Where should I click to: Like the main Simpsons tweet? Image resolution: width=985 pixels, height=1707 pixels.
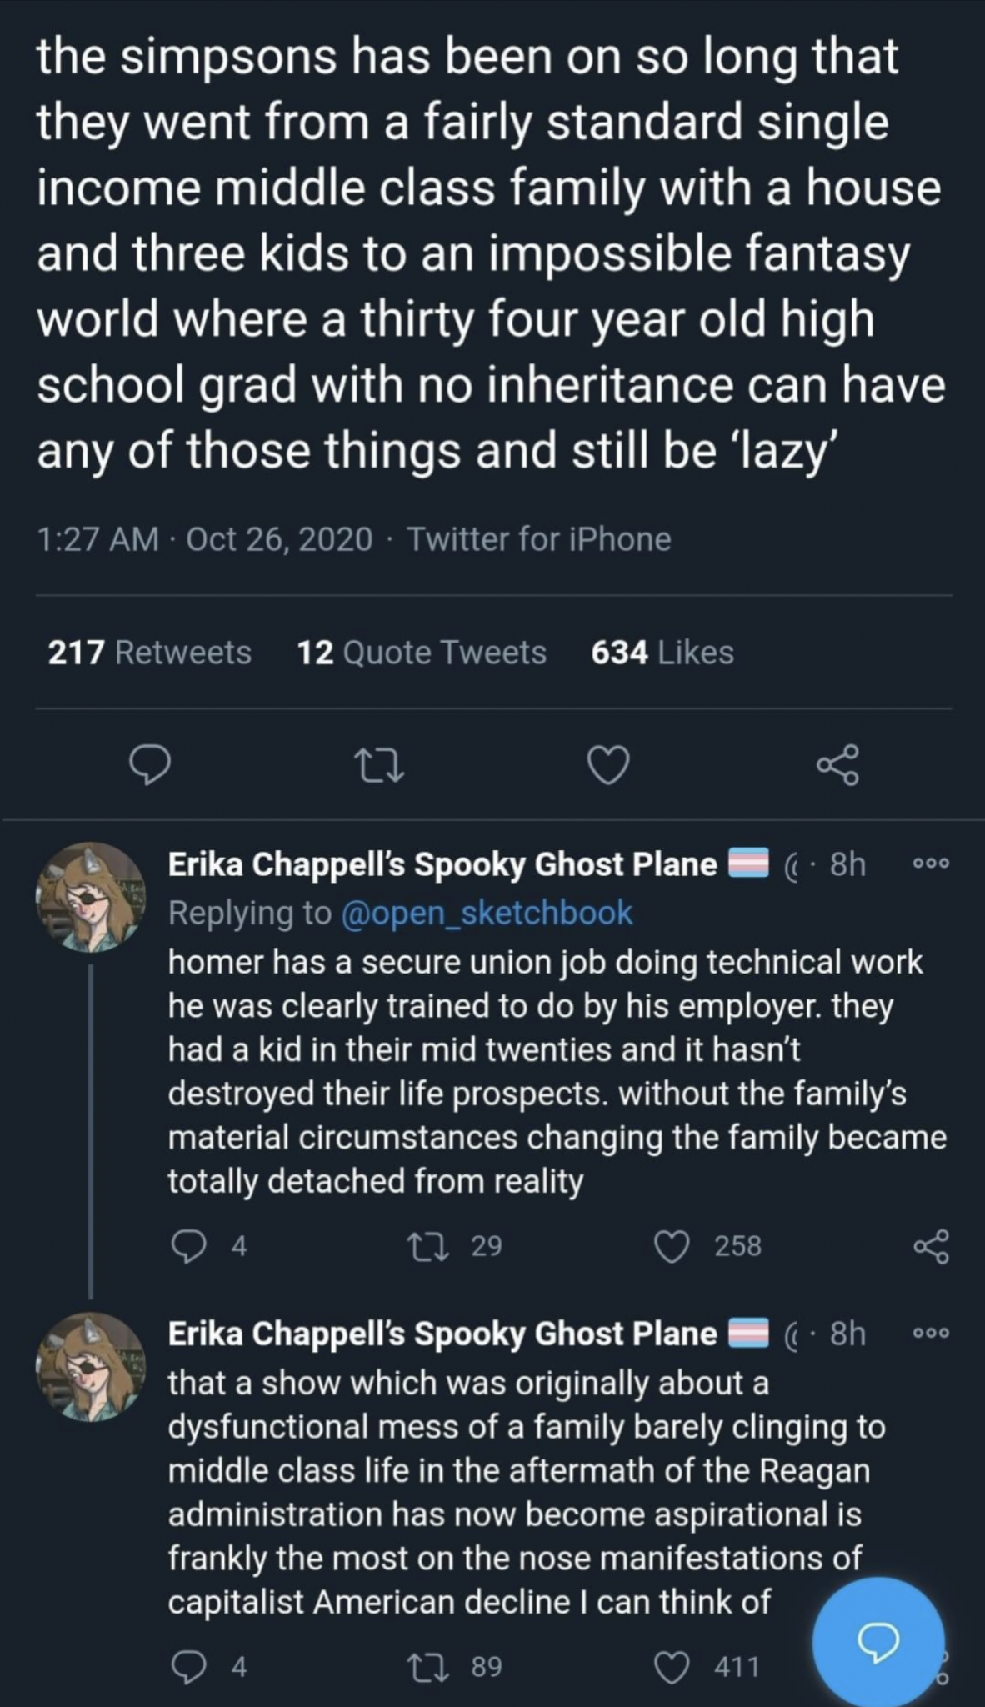(608, 766)
